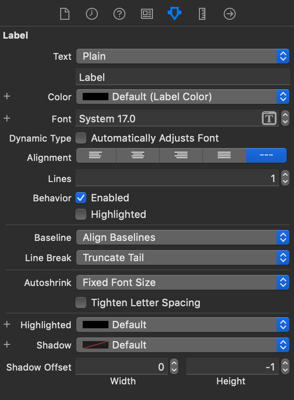Check the Highlighted behavior checkbox
294x400 pixels.
click(x=80, y=214)
